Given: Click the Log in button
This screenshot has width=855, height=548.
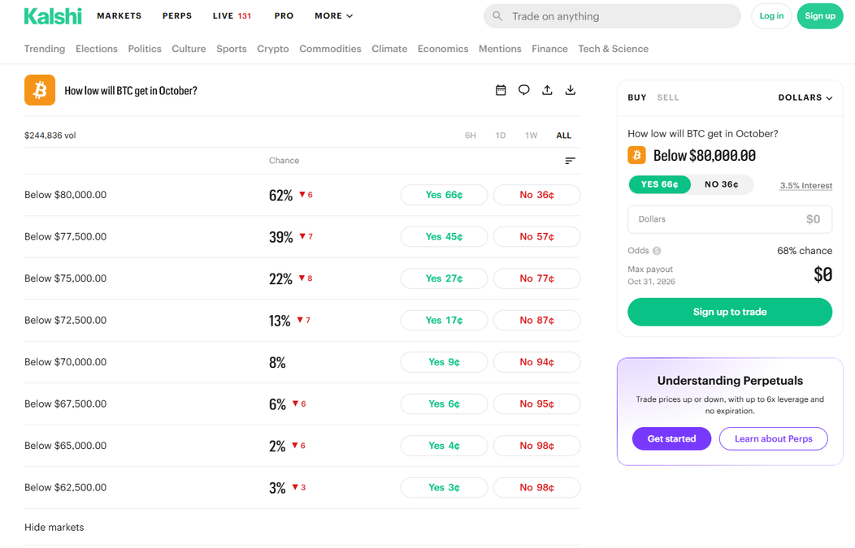Looking at the screenshot, I should click(x=771, y=15).
